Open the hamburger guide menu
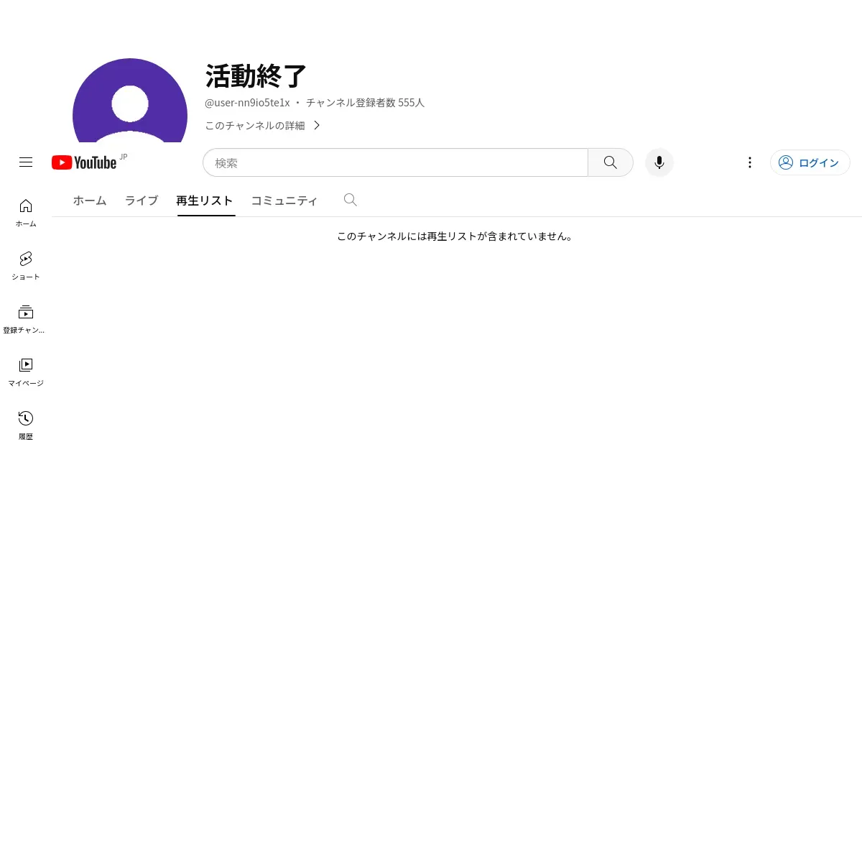862x861 pixels. pos(26,162)
